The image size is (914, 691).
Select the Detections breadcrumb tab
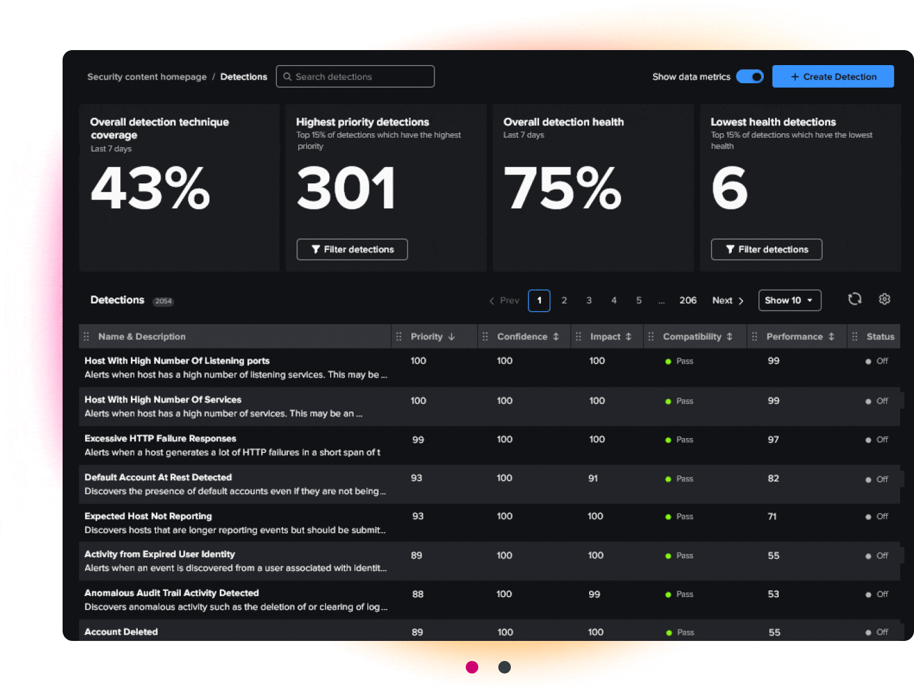pos(244,76)
